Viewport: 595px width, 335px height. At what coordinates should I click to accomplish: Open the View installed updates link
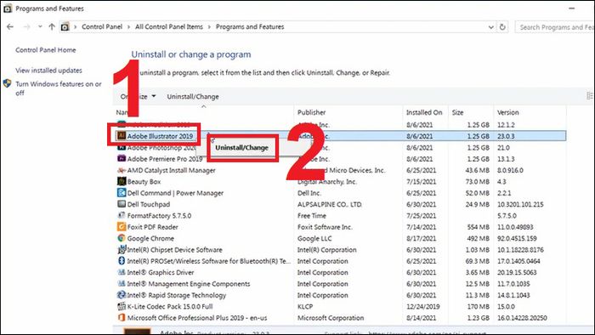coord(48,71)
